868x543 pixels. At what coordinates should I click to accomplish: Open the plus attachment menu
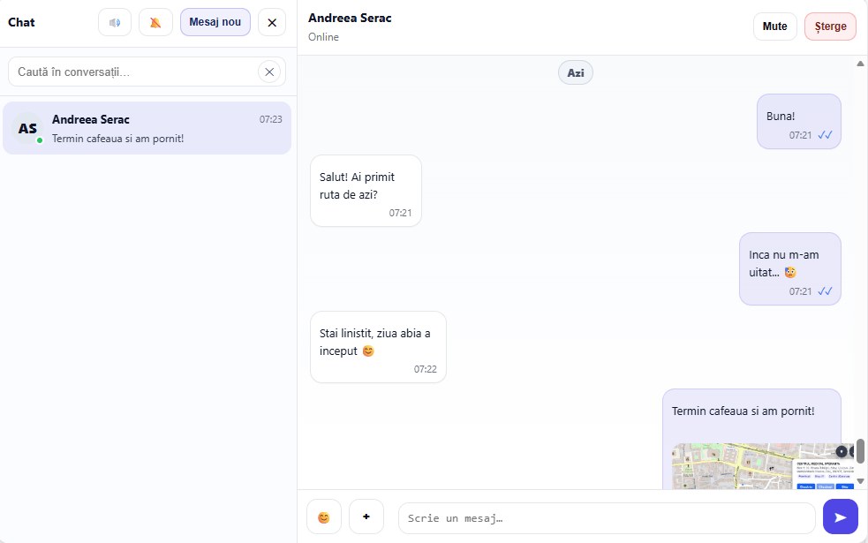click(366, 517)
